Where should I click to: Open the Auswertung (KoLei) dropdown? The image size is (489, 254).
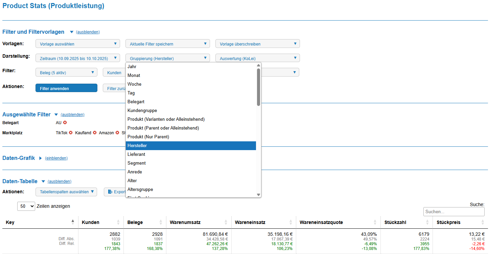[x=257, y=58]
